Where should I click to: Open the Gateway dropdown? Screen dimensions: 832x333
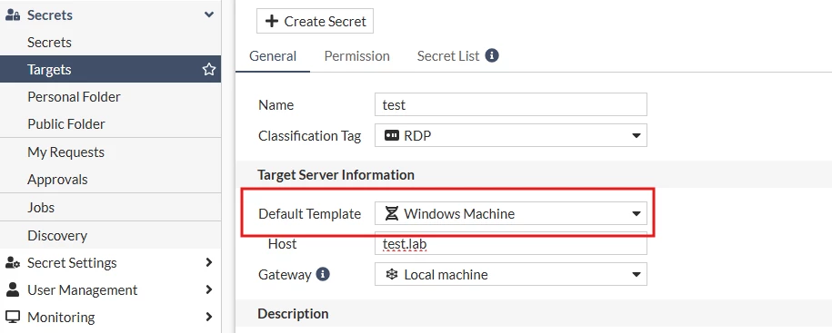pyautogui.click(x=511, y=274)
